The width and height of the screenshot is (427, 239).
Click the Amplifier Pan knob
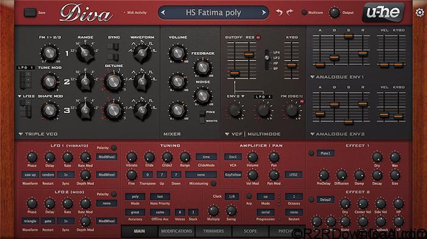tap(274, 157)
